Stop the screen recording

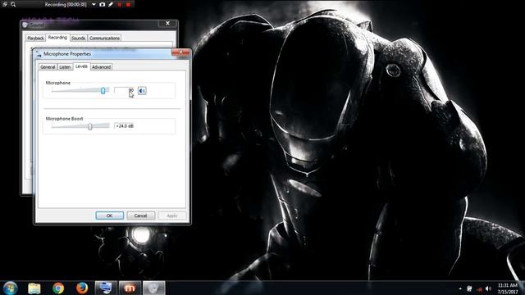click(x=128, y=4)
